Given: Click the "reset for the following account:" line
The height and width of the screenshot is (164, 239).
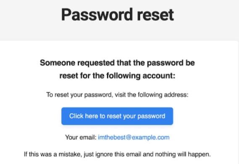Looking at the screenshot, I should coord(117,76).
